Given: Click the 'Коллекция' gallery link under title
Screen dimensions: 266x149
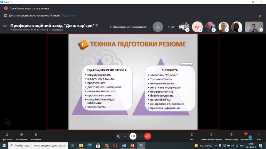Looking at the screenshot, I should pyautogui.click(x=57, y=30).
